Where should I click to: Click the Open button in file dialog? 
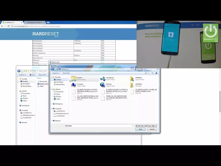coord(140,129)
